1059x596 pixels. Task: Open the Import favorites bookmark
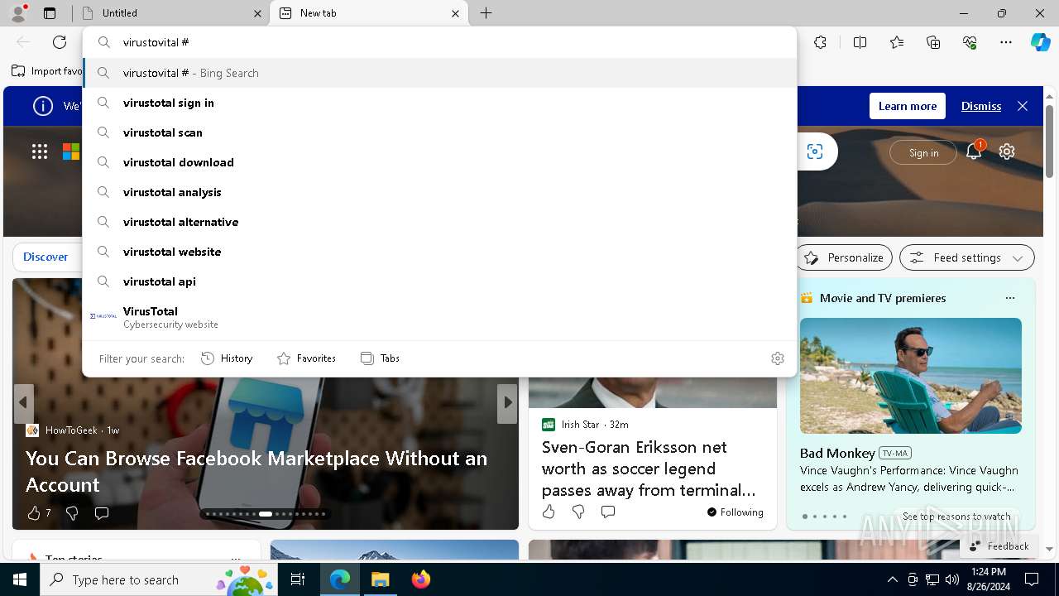pyautogui.click(x=47, y=71)
